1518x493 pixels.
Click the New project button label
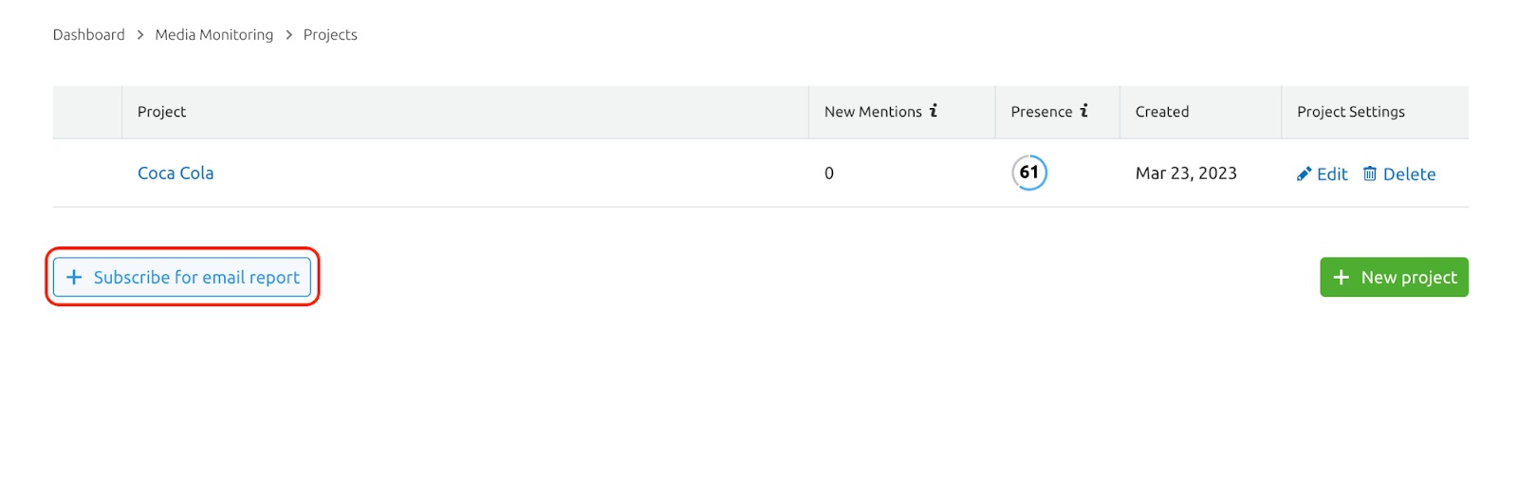[x=1409, y=278]
